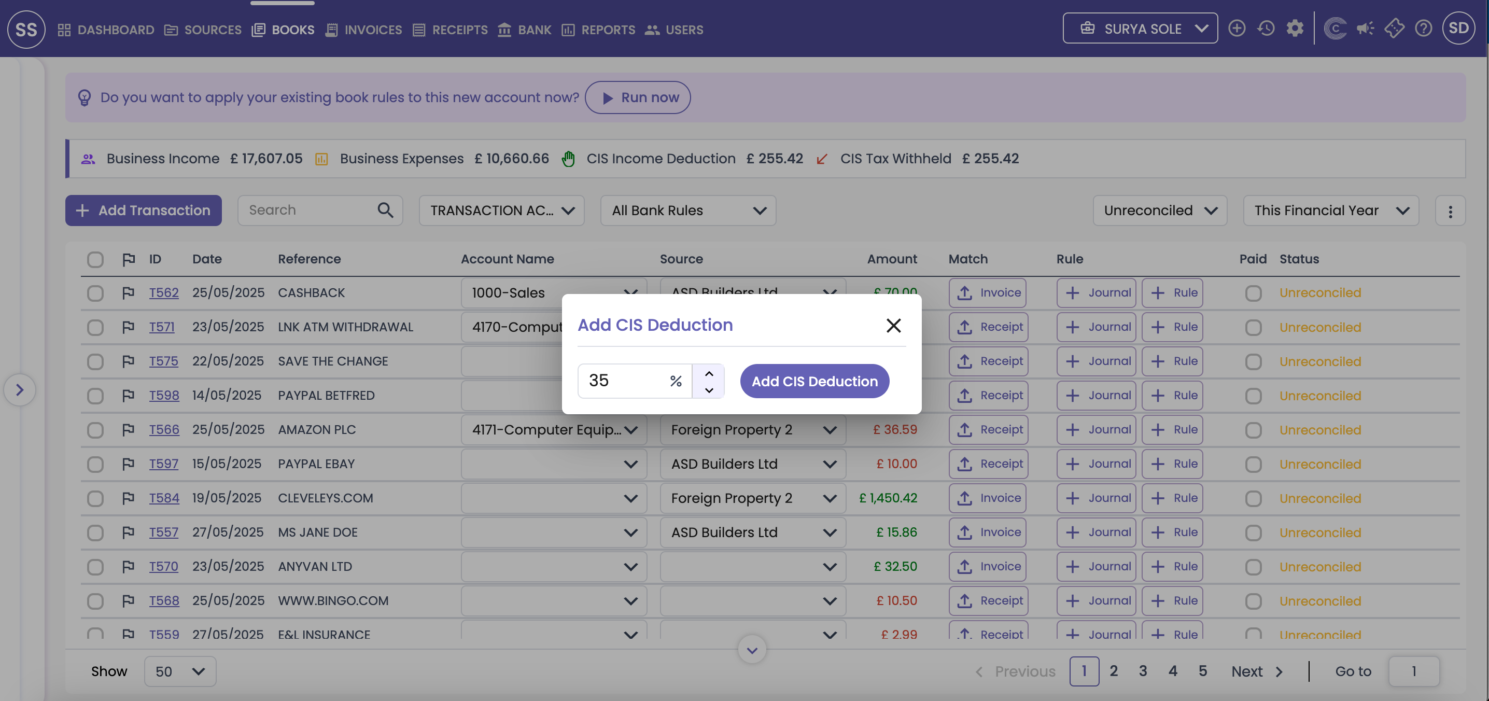The width and height of the screenshot is (1489, 701).
Task: Open the All Bank Rules dropdown
Action: click(688, 211)
